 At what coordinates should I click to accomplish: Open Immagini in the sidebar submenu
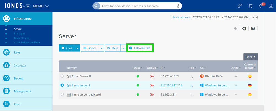point(19,33)
